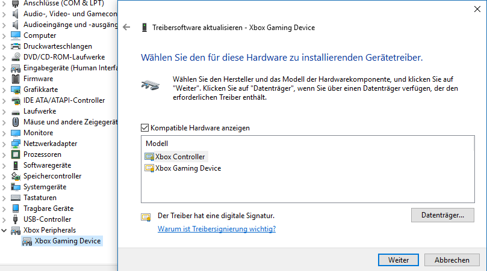Click the Netzwerkadapter icon
The image size is (487, 271).
click(x=15, y=144)
